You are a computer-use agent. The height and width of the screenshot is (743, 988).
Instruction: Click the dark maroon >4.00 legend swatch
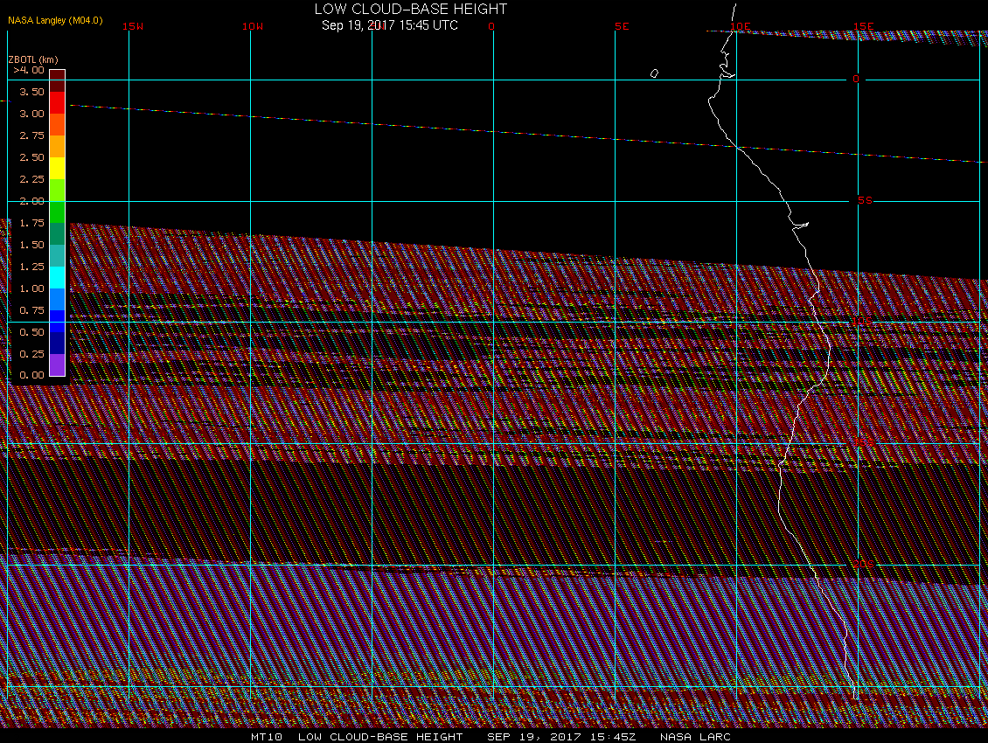(x=57, y=74)
